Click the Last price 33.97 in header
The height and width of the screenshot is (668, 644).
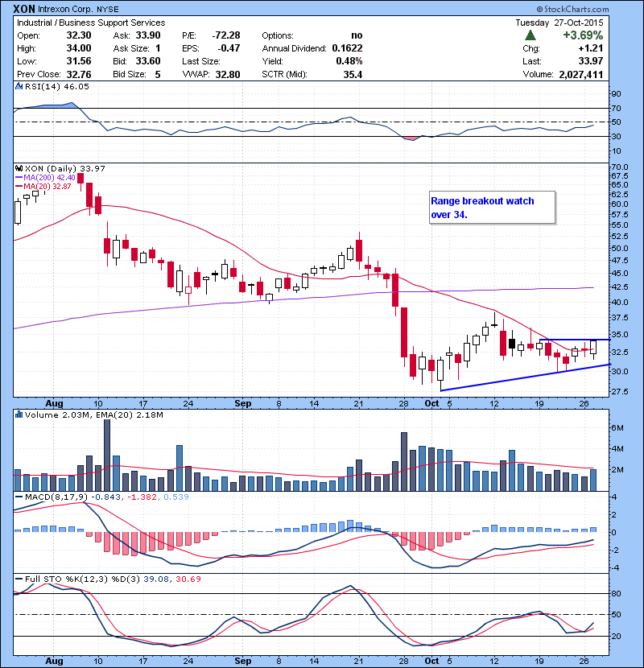[591, 61]
